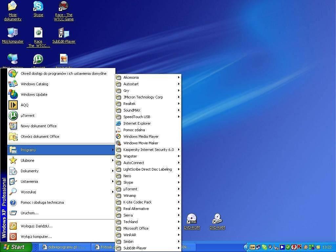Viewport: 336px width, 252px height.
Task: Click the green µTorrent icon in Start menu
Action: [13, 115]
